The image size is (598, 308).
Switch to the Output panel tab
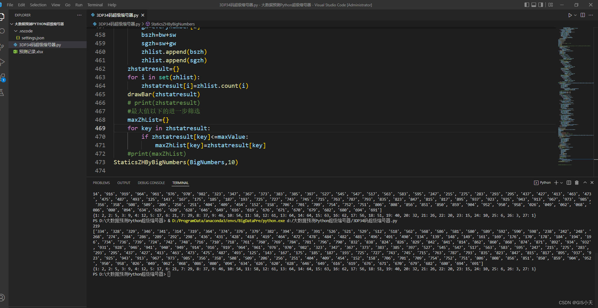[x=124, y=183]
